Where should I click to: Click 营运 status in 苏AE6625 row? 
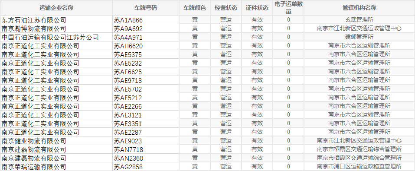point(226,71)
